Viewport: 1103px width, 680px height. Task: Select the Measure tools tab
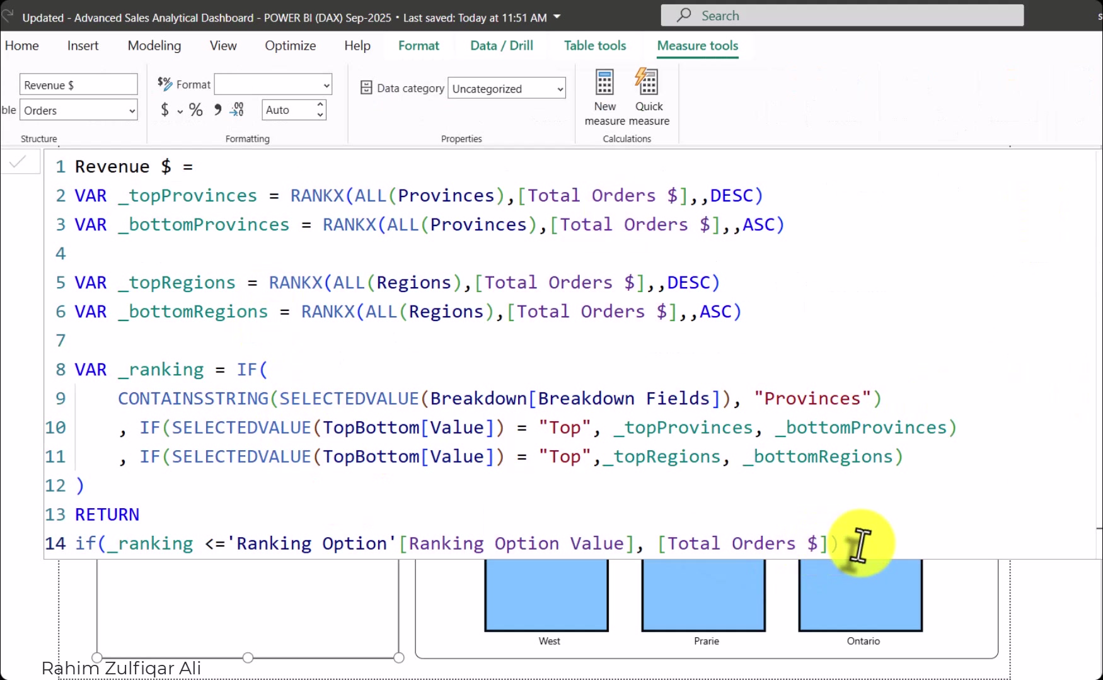tap(698, 45)
